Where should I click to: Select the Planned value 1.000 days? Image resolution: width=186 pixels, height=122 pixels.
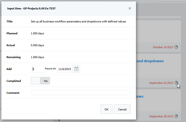click(37, 33)
